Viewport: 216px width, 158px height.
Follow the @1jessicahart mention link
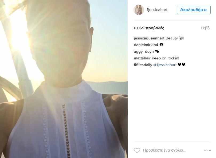[x=165, y=65]
